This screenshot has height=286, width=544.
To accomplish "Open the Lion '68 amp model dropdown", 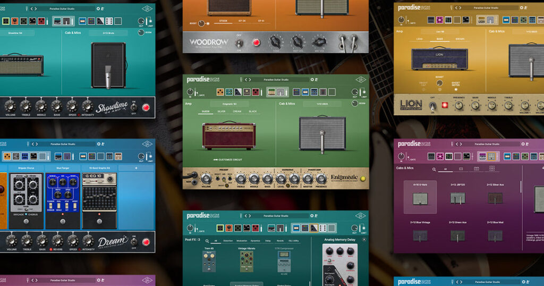I will click(x=440, y=31).
